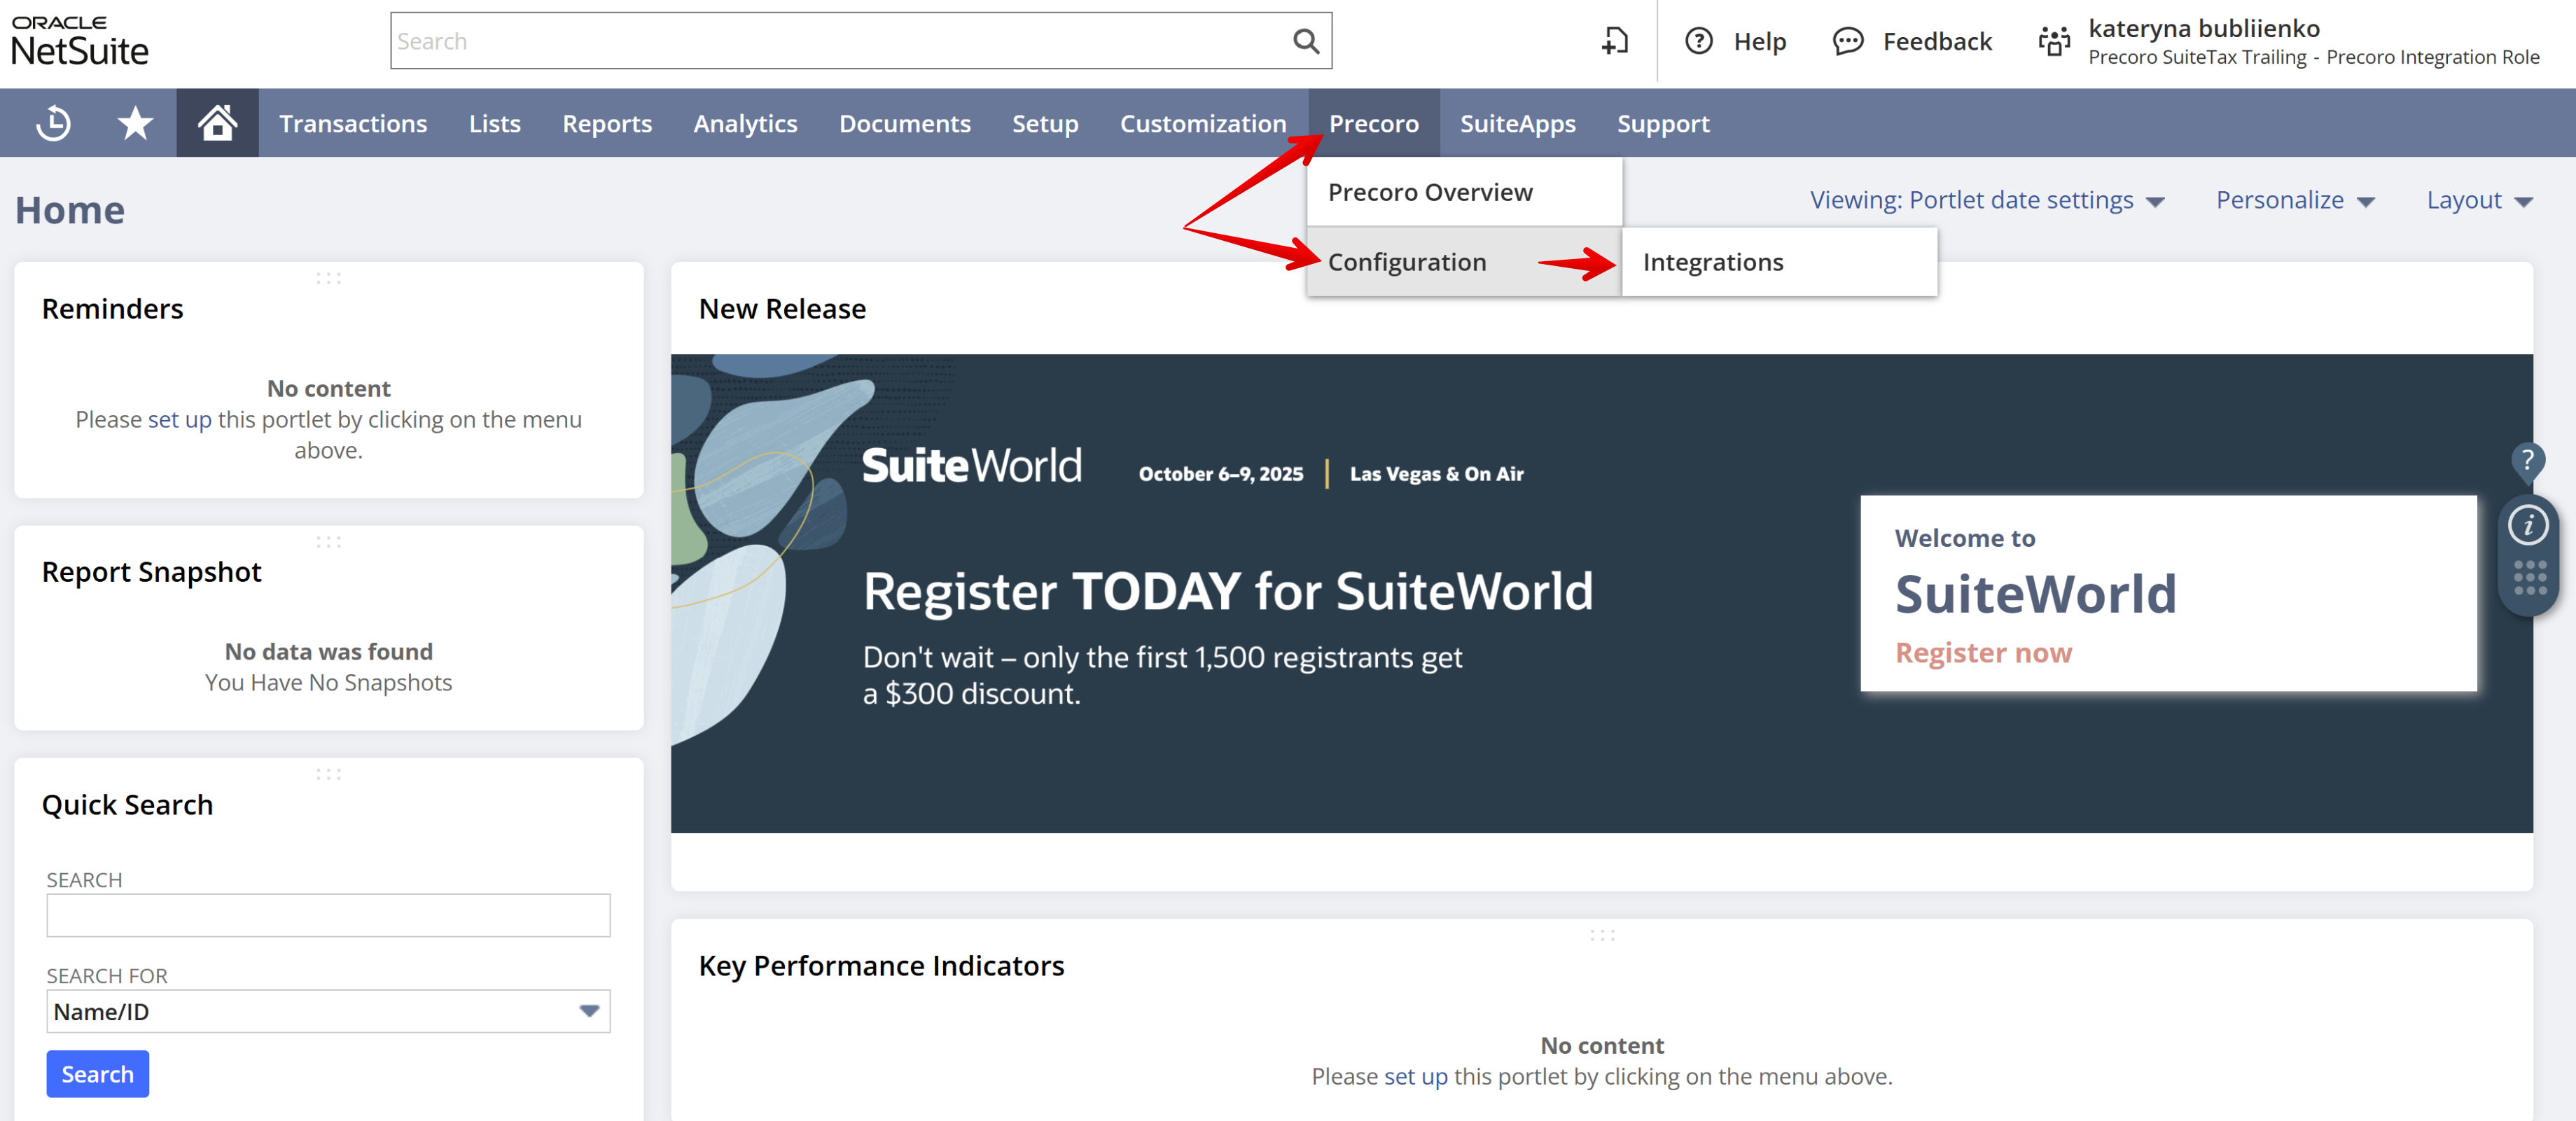
Task: Click the Reminders portlet title
Action: (x=112, y=309)
